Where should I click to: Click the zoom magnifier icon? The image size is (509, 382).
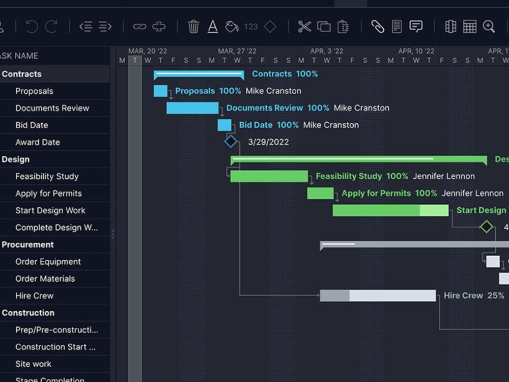(489, 26)
